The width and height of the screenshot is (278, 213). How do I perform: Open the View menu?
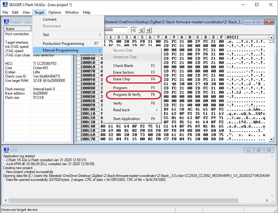(26, 12)
